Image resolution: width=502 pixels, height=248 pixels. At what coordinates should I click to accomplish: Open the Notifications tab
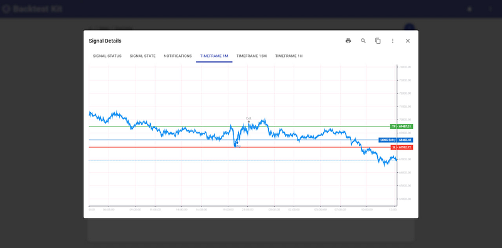coord(178,56)
